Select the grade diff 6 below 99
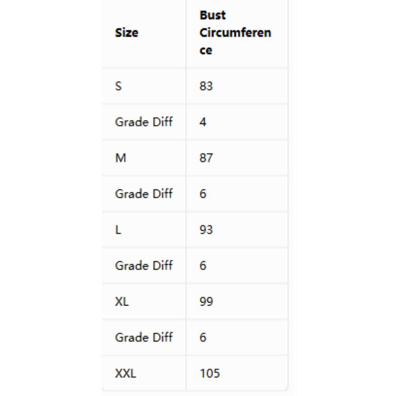396x396 pixels. tap(203, 337)
